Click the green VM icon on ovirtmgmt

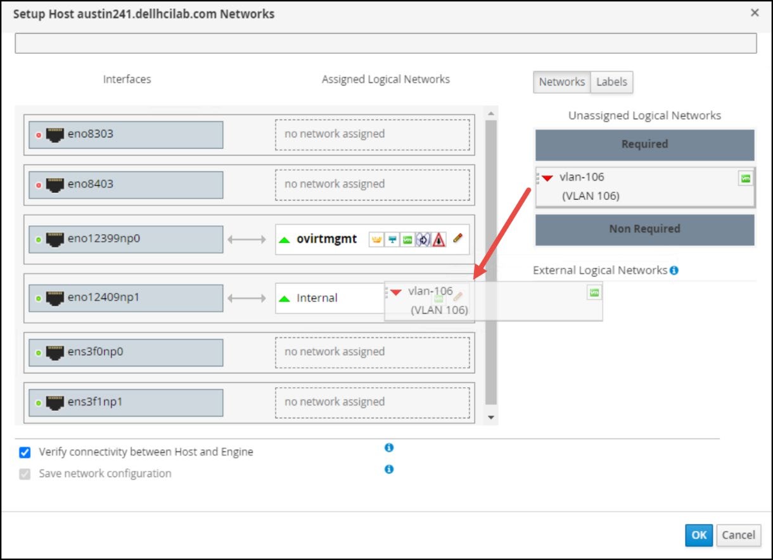pos(408,240)
